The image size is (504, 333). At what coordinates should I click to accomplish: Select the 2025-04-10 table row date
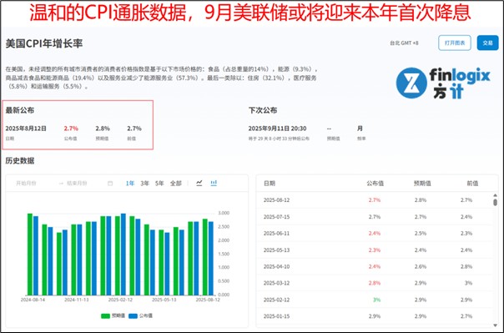pyautogui.click(x=276, y=266)
